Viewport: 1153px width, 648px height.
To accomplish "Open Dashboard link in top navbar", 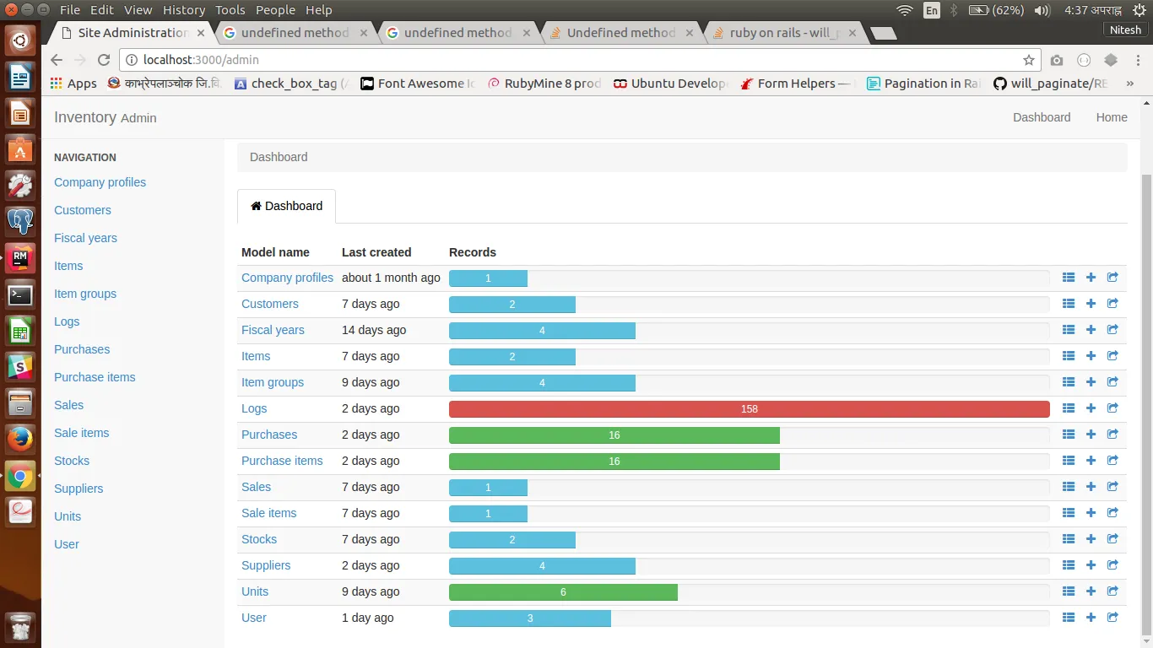I will click(1042, 117).
